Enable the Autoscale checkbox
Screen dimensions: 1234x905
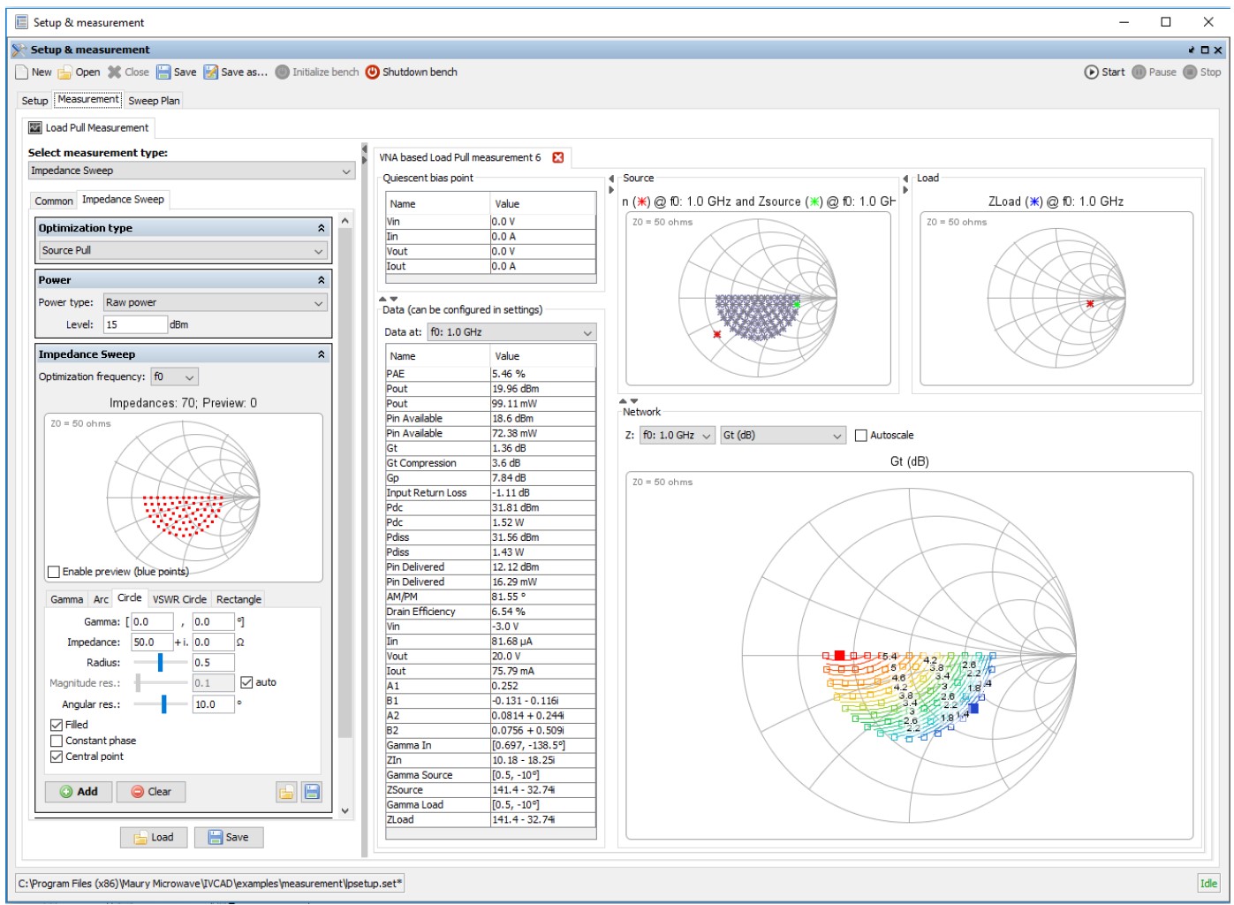(x=861, y=436)
